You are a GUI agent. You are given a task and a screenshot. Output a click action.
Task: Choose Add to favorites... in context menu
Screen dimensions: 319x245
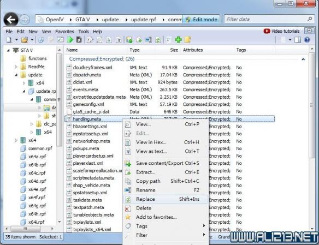tap(166, 217)
